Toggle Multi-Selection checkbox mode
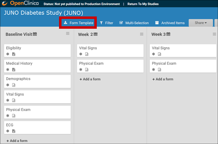The image size is (218, 144). pyautogui.click(x=134, y=23)
